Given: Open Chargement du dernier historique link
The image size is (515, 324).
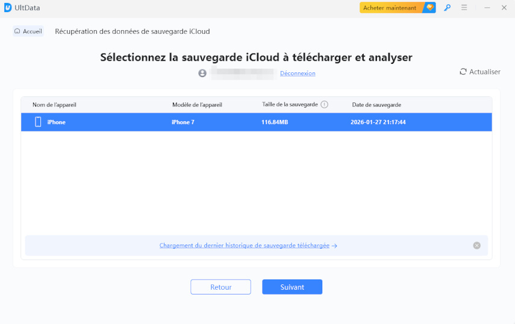Looking at the screenshot, I should click(248, 246).
